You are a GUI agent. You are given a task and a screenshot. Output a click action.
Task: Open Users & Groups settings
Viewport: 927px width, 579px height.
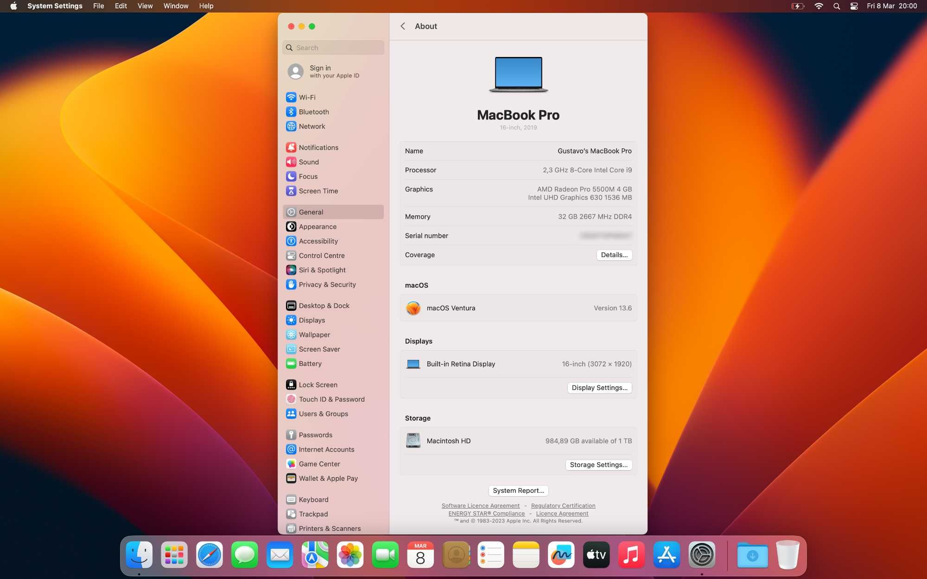click(333, 414)
